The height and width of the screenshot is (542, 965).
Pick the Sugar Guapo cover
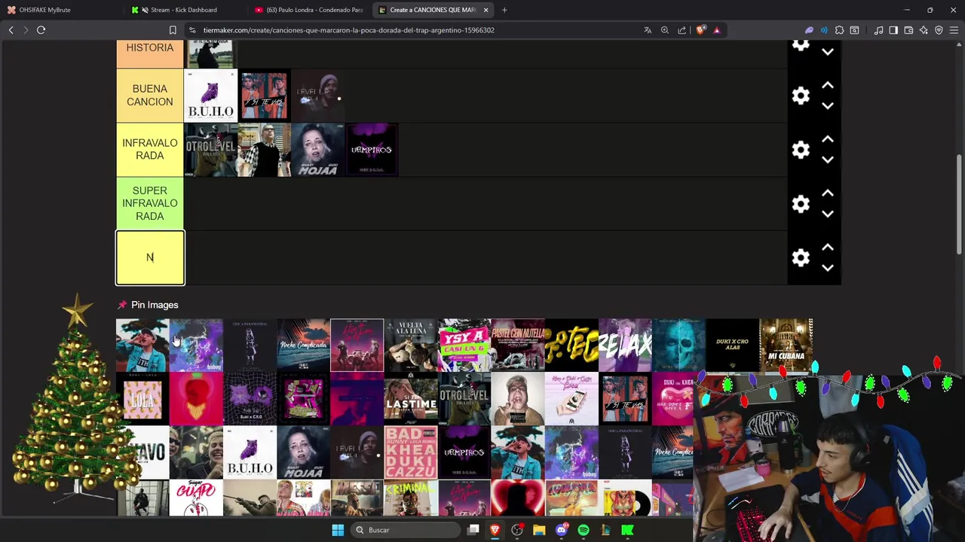196,498
